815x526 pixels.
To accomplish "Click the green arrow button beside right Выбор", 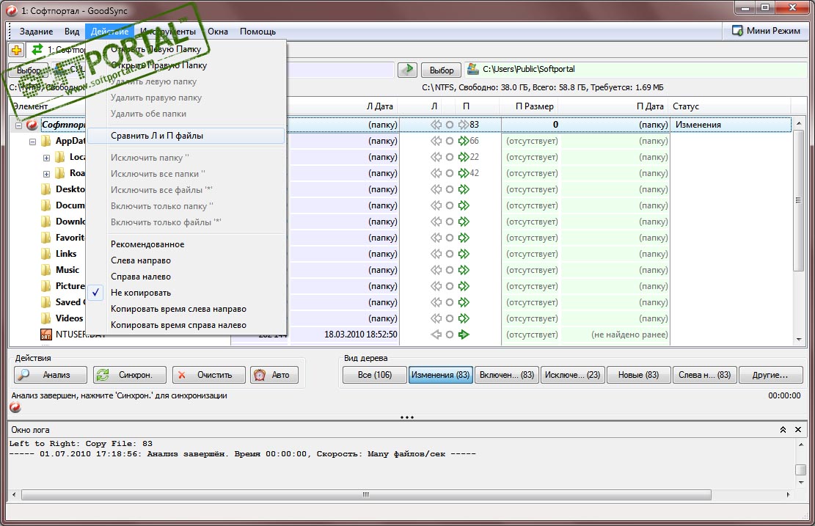I will point(407,70).
